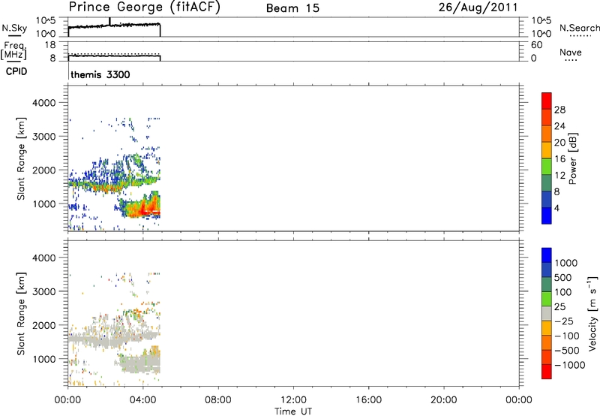Viewport: 600px width, 416px height.
Task: Click the '28' tick on Power colorbar
Action: coord(559,110)
